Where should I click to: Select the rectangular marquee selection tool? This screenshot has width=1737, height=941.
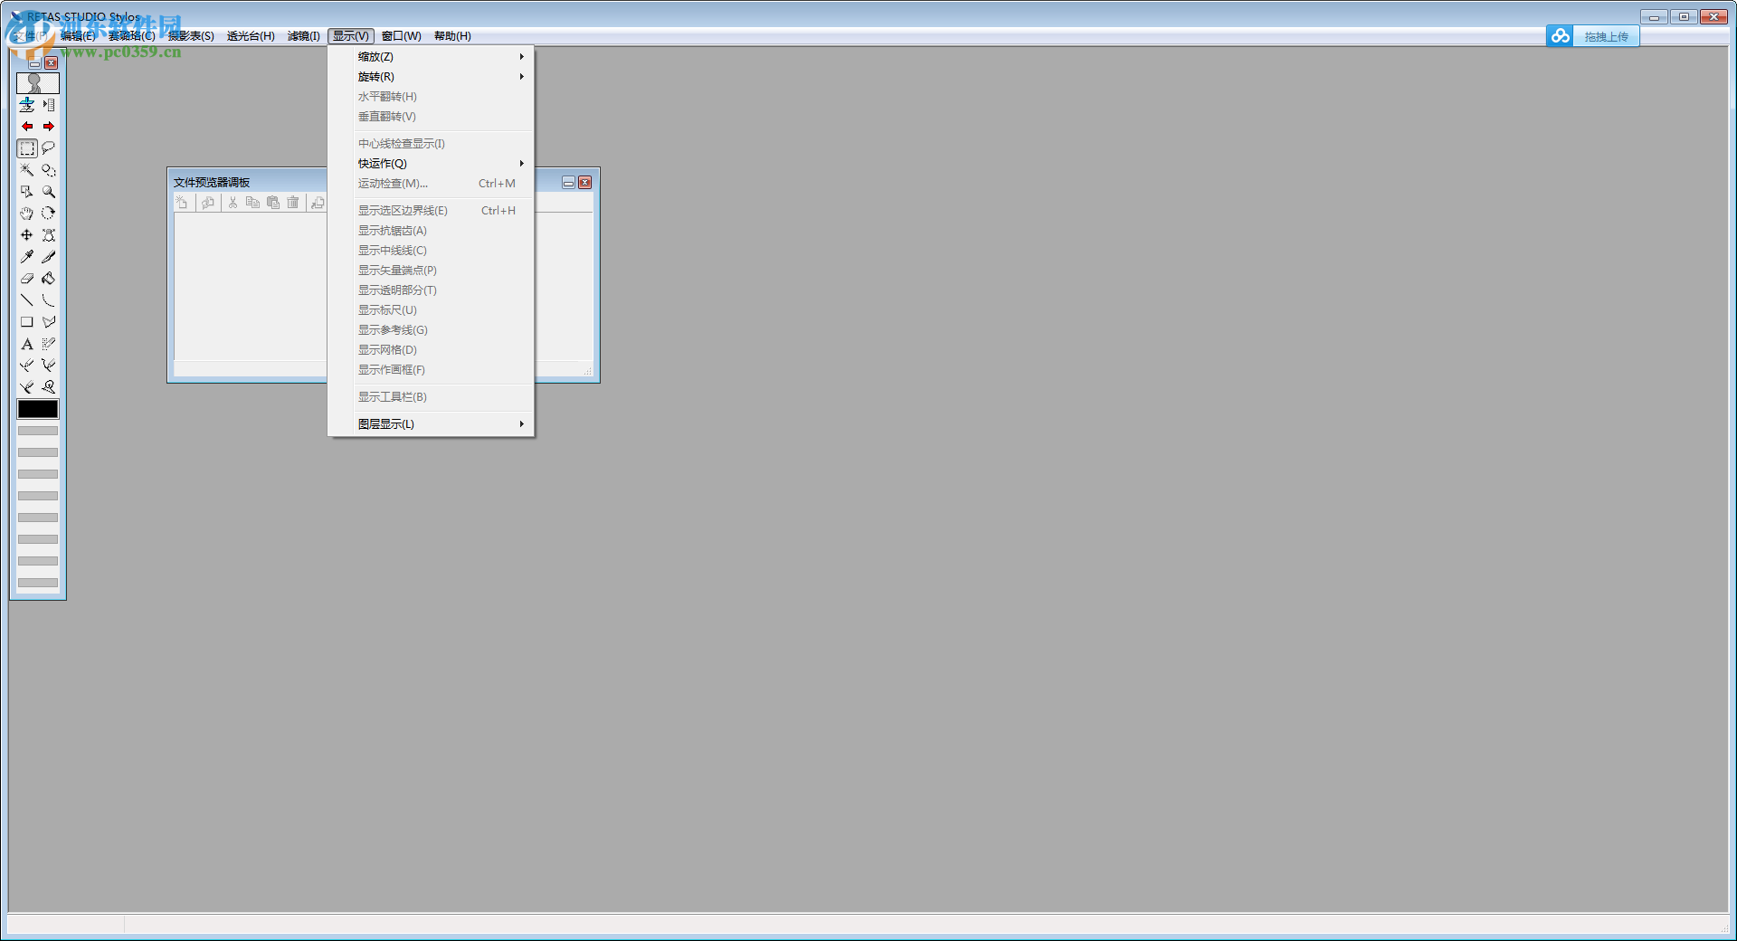click(x=27, y=148)
